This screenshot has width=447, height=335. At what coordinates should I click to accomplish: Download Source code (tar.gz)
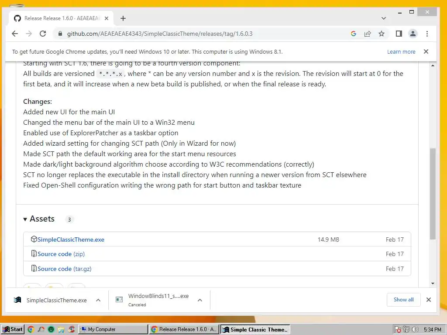coord(65,269)
